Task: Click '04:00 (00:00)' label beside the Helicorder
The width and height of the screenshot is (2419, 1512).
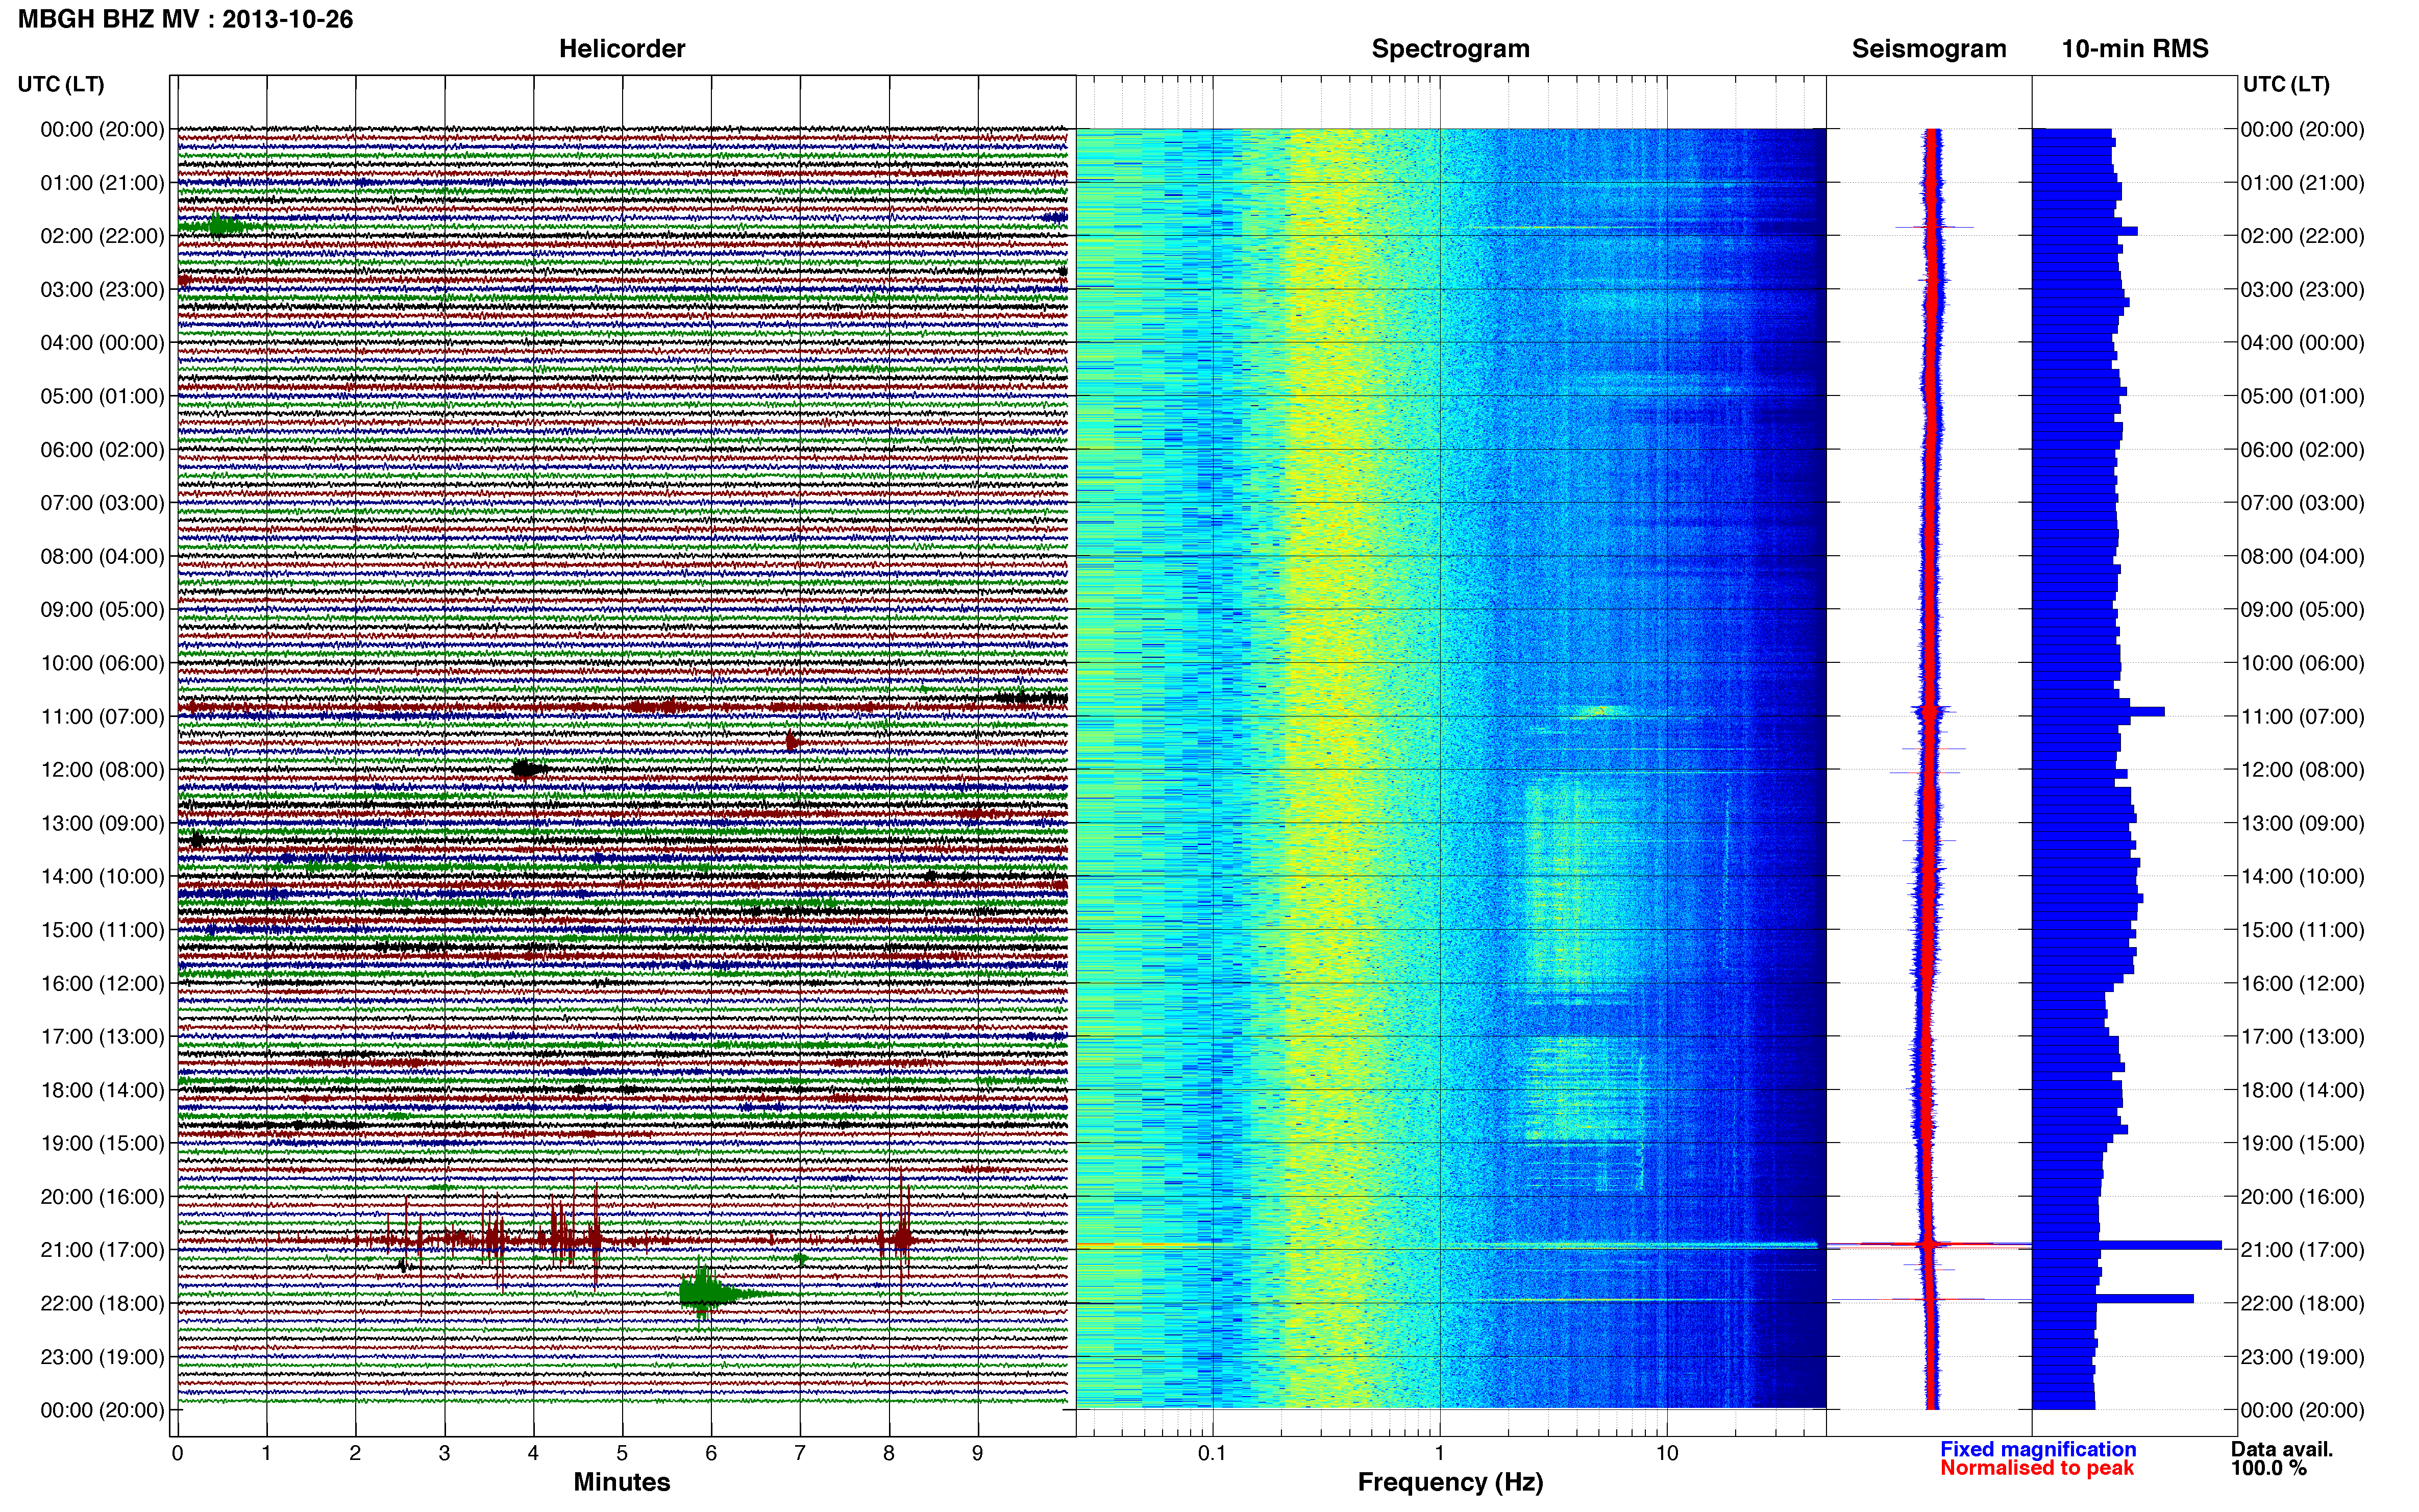Action: [102, 343]
